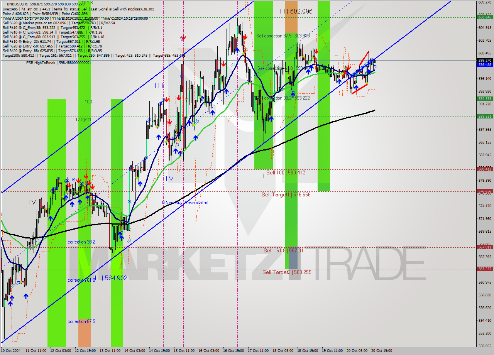
Task: Click the 574.170 price axis value
Action: coord(485,206)
